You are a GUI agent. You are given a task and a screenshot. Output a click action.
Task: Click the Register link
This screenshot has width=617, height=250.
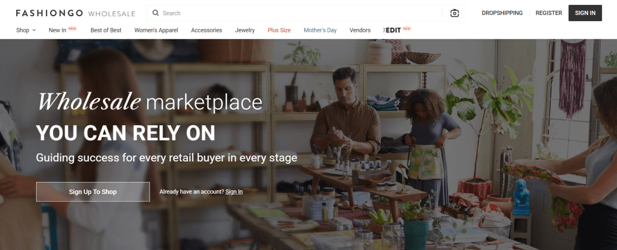coord(548,13)
